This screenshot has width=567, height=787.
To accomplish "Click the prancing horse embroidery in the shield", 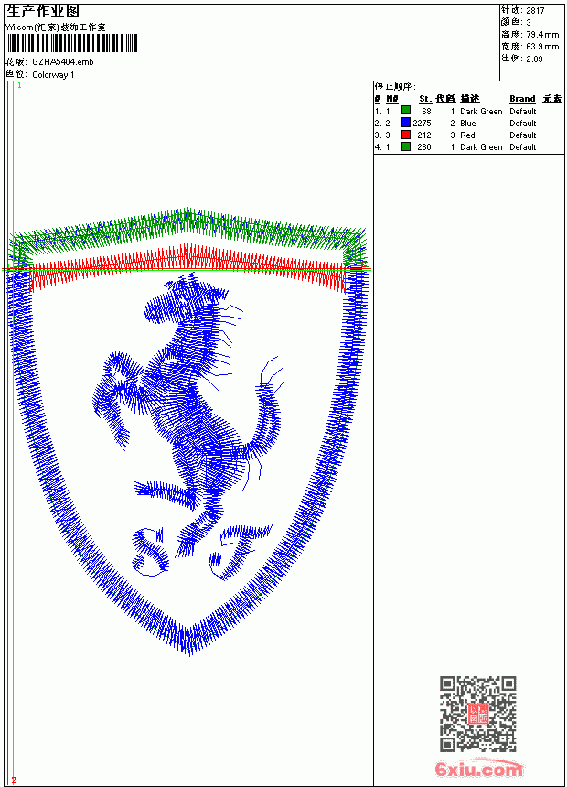I will 188,402.
